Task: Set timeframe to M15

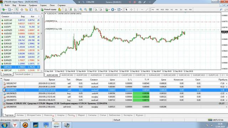Action: (x=162, y=10)
